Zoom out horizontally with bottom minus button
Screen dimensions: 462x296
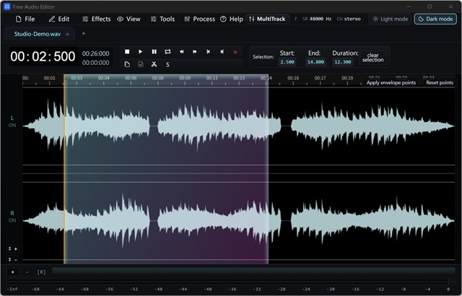click(x=27, y=272)
